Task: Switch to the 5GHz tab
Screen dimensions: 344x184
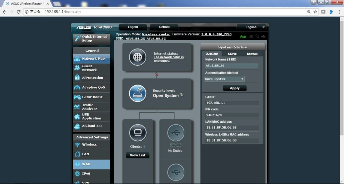Action: (232, 54)
